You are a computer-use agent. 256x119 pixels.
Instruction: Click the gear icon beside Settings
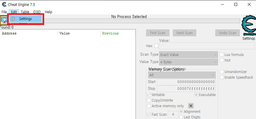pyautogui.click(x=13, y=19)
